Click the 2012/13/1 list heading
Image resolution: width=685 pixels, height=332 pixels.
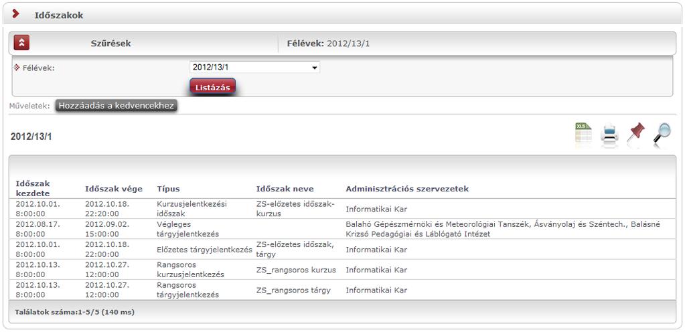31,137
